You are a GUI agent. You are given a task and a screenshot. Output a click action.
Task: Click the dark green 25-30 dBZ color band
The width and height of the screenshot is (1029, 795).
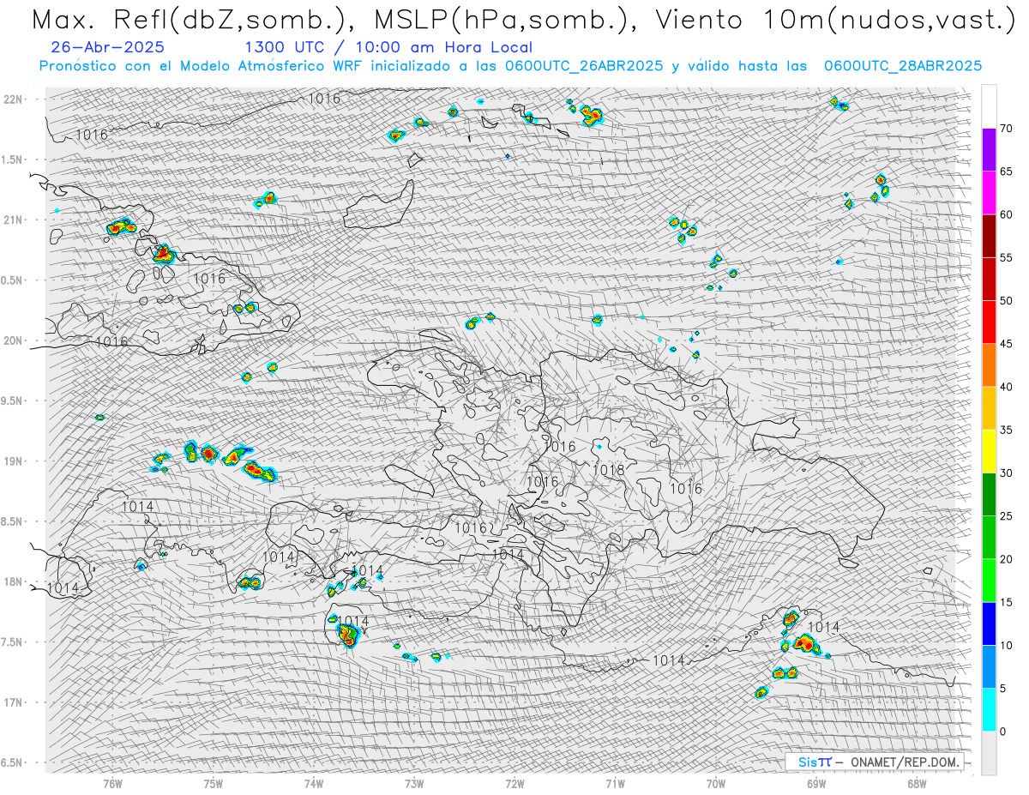pyautogui.click(x=989, y=494)
